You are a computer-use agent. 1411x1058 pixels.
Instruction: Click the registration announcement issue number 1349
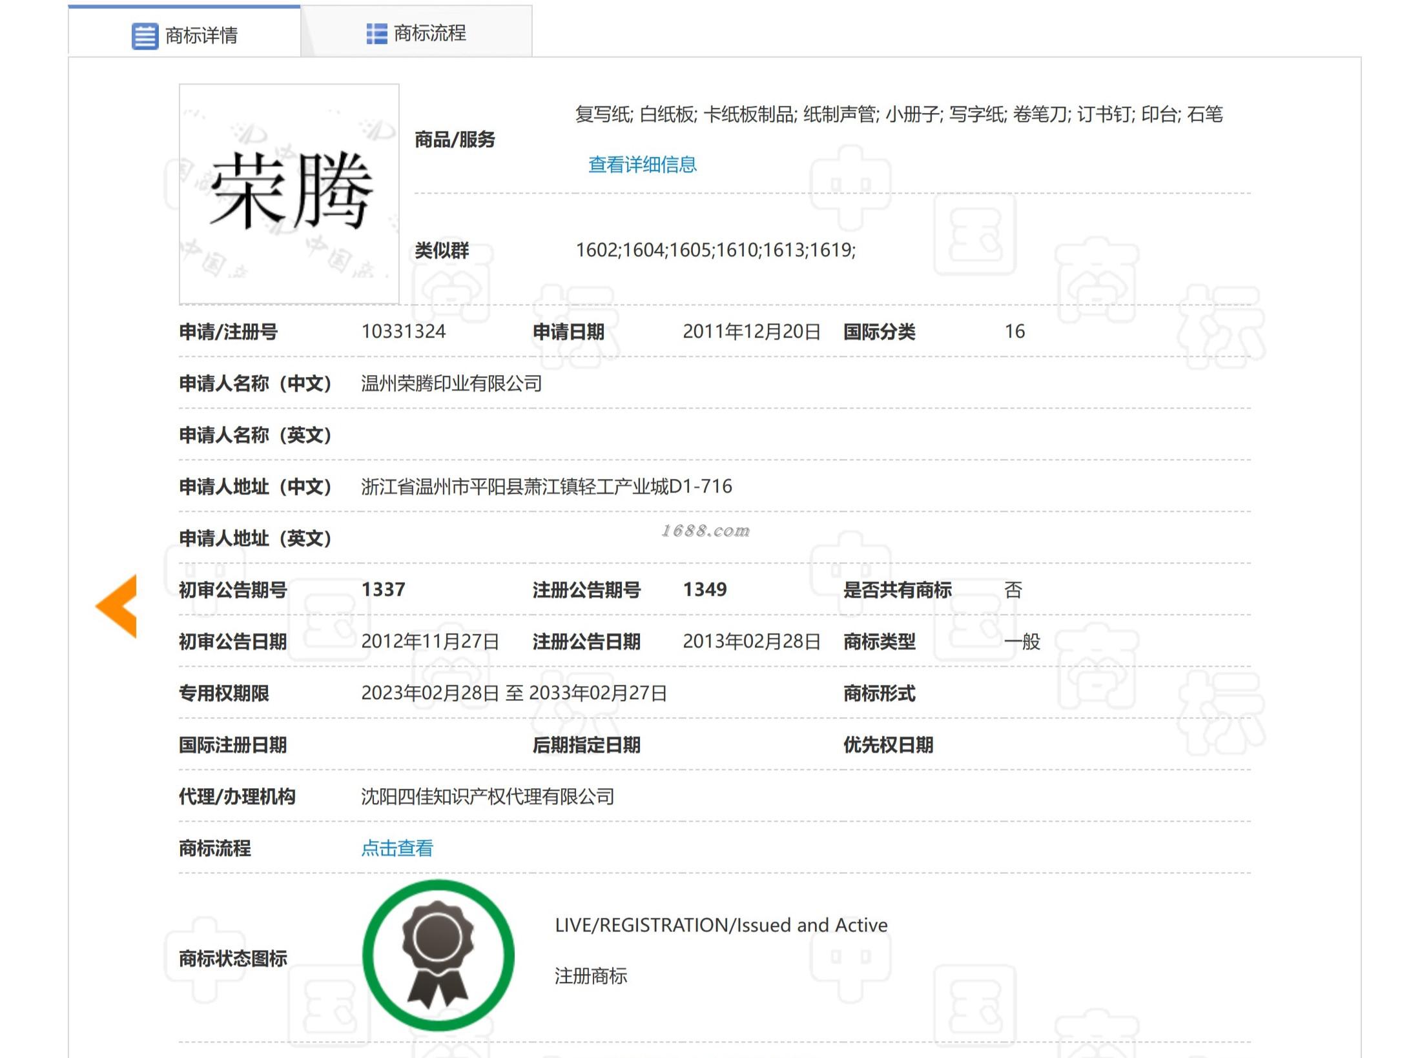pos(705,589)
